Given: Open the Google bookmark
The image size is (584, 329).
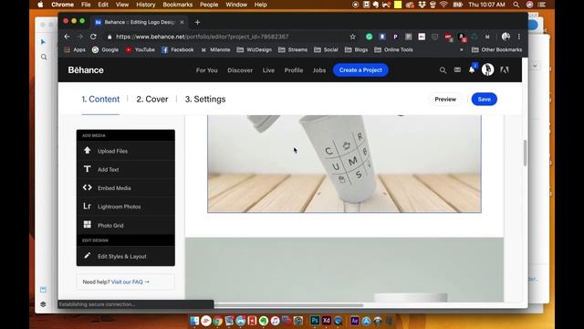Looking at the screenshot, I should pos(106,49).
